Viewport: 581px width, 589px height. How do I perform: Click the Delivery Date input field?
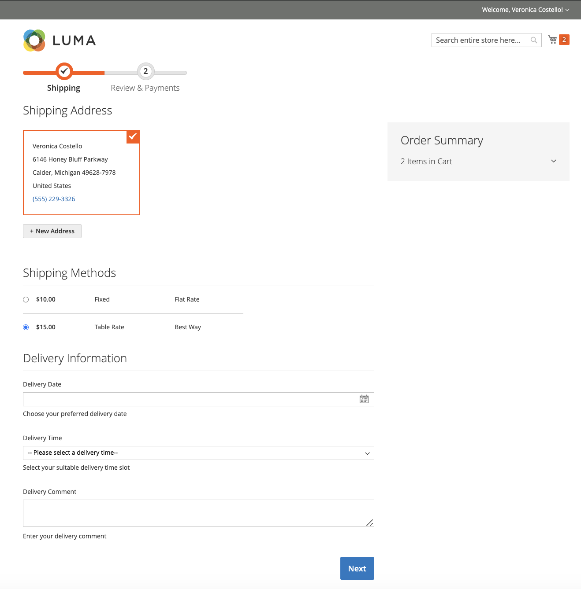coord(198,399)
